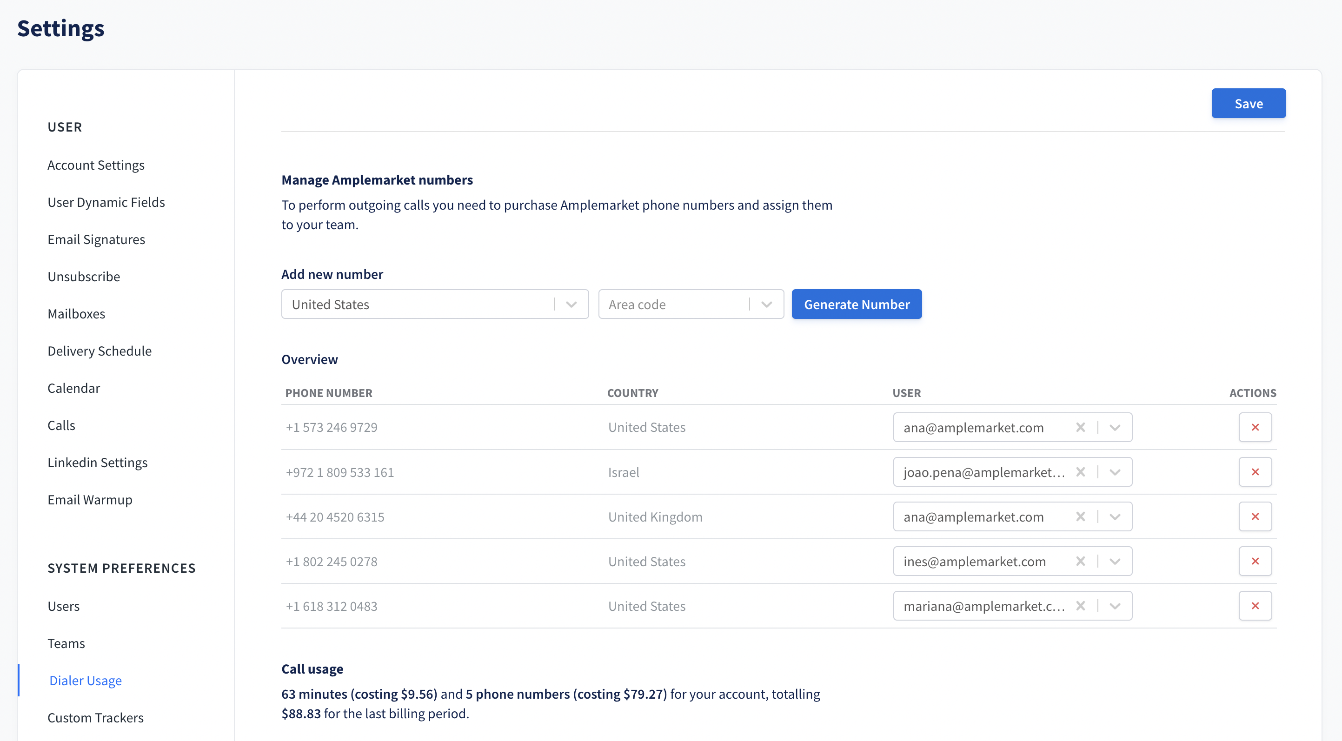The width and height of the screenshot is (1342, 741).
Task: Open Delivery Schedule
Action: 100,351
